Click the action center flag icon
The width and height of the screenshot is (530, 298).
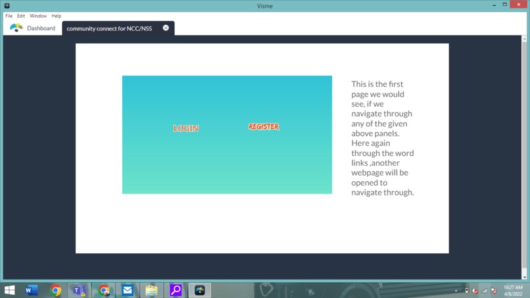tap(493, 291)
